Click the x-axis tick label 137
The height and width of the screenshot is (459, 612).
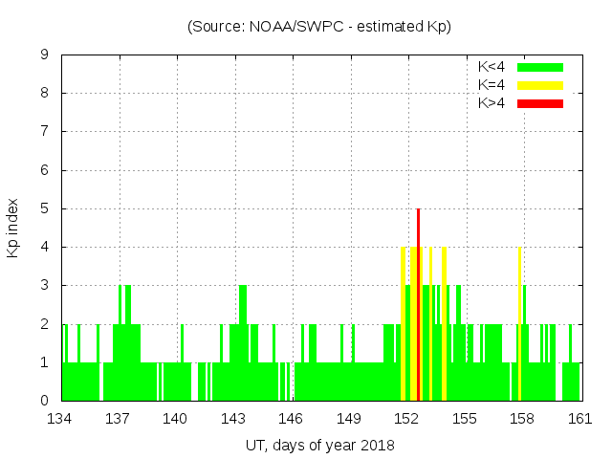pos(119,419)
